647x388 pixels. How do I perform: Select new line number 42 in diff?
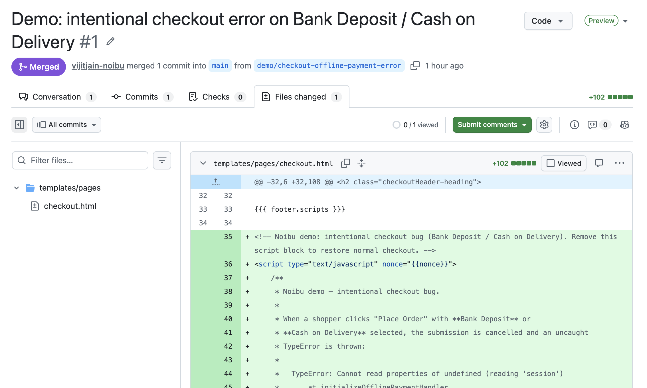pos(228,346)
